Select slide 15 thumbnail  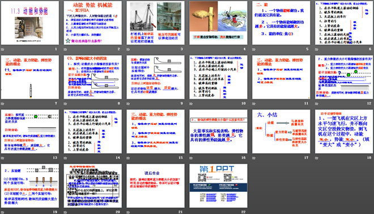click(x=155, y=131)
